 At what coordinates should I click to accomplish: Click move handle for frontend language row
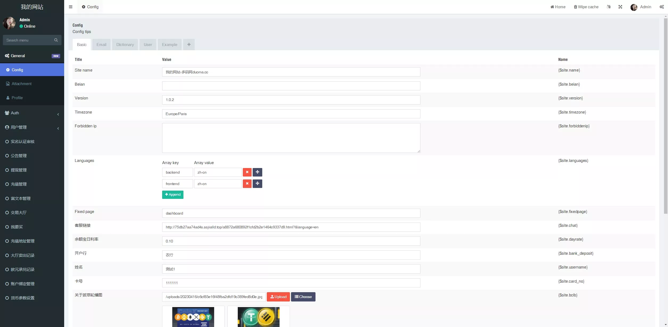tap(257, 184)
